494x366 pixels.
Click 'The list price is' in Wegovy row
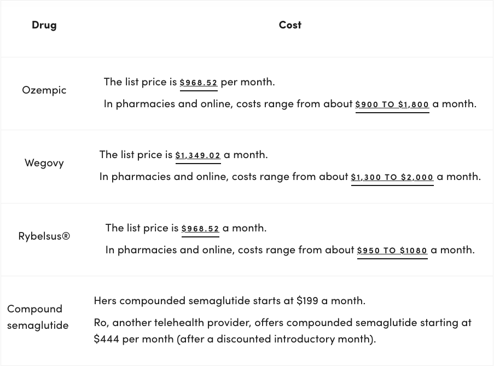(136, 155)
